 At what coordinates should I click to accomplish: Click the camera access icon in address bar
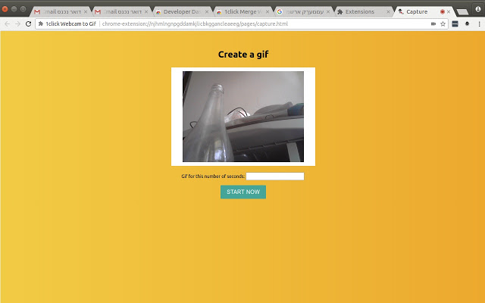tap(433, 23)
